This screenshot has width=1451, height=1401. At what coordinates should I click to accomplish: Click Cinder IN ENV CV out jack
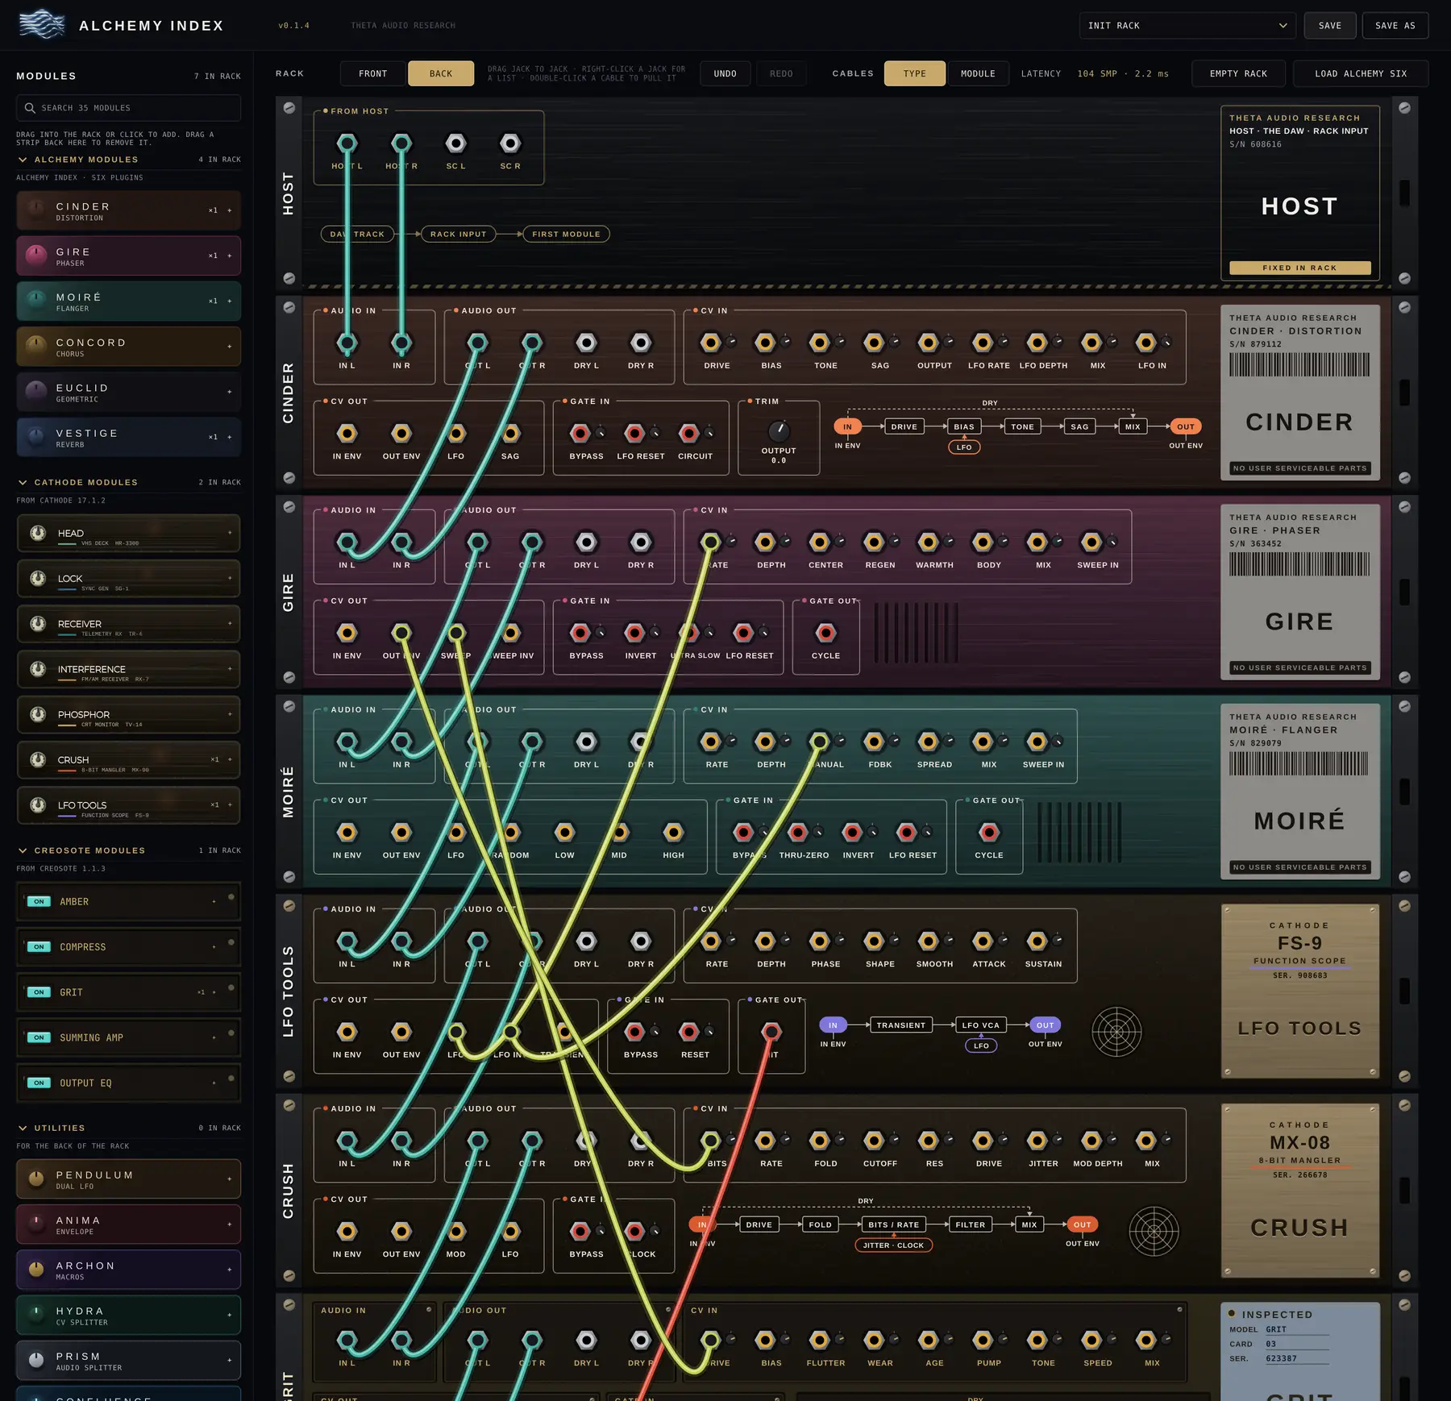347,434
